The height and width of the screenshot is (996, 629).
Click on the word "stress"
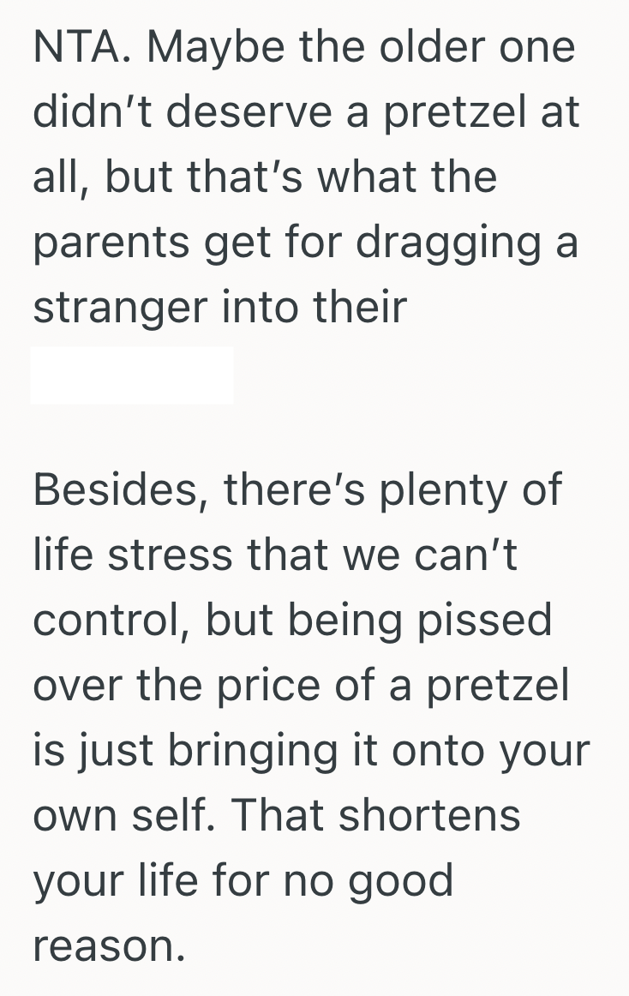point(170,555)
